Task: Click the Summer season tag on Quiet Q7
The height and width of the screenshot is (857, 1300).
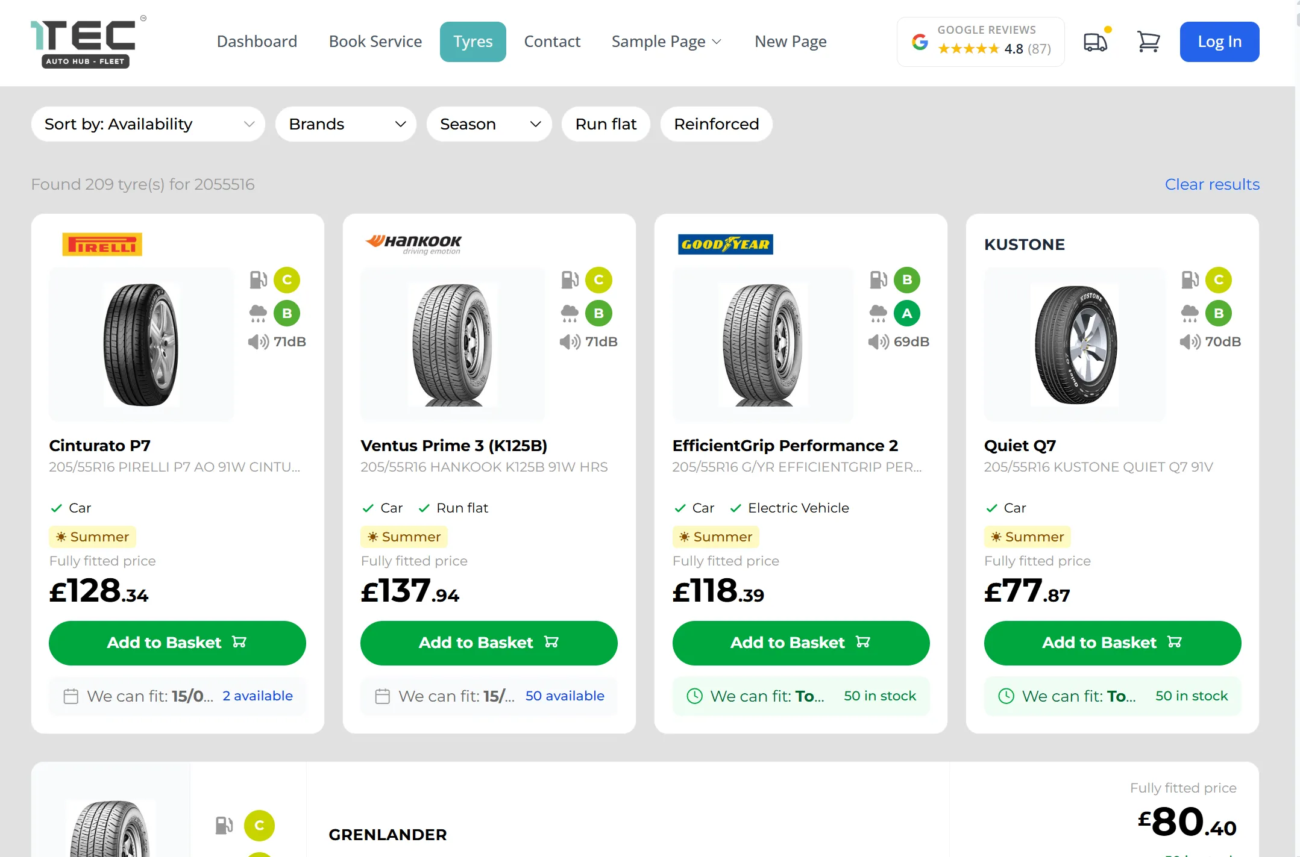Action: tap(1027, 537)
